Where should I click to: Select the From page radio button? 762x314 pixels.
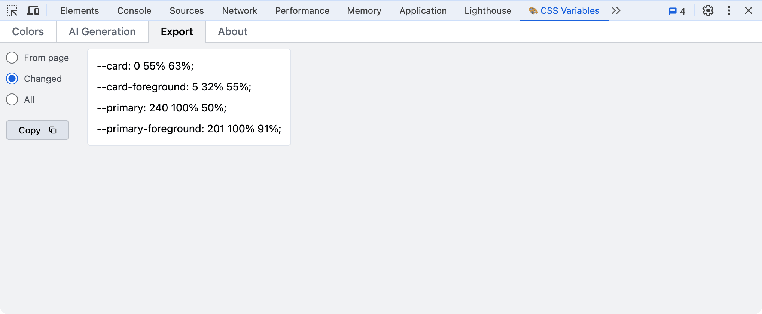tap(12, 58)
